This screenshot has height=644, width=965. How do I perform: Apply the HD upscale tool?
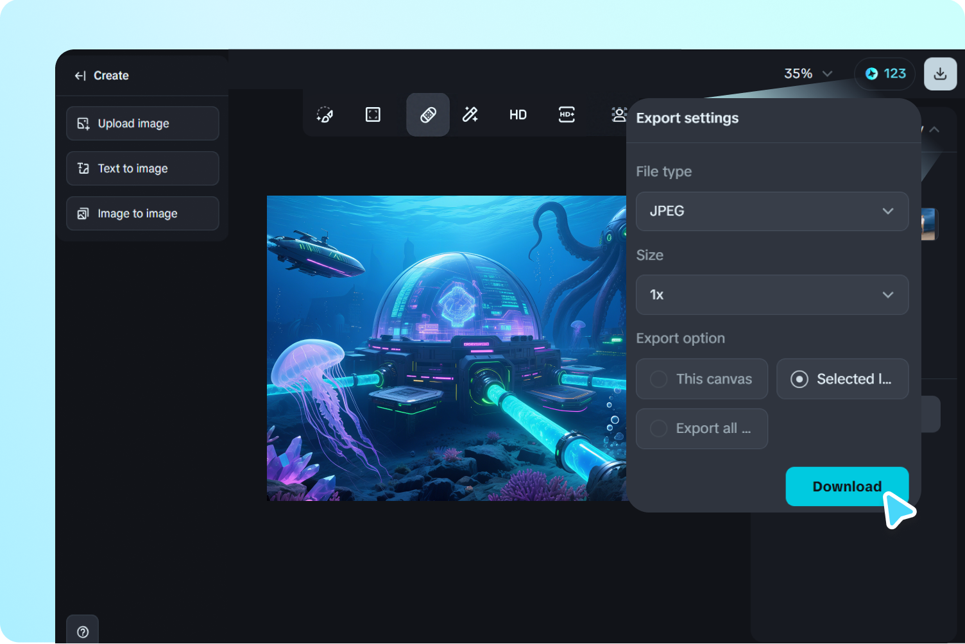[x=518, y=115]
